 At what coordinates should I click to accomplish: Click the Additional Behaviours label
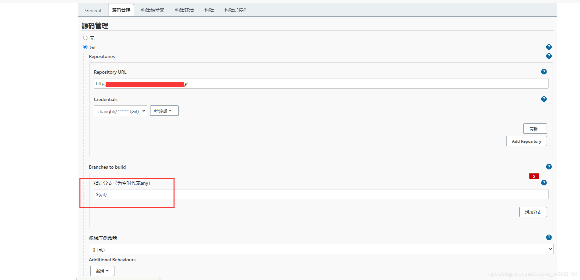point(112,260)
